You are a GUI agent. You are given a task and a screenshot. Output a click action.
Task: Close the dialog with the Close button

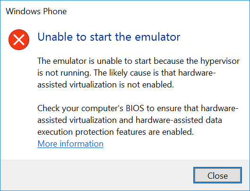point(217,175)
